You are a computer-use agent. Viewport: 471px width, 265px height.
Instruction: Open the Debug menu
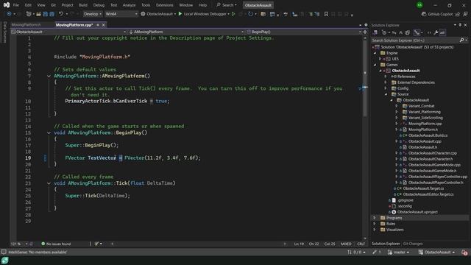pos(99,5)
